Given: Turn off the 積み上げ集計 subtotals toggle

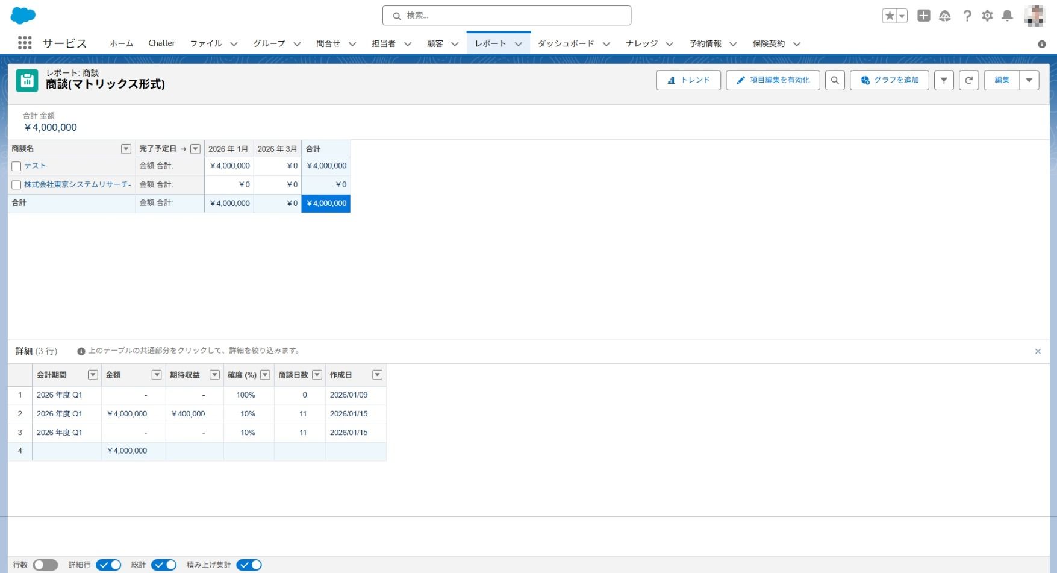Looking at the screenshot, I should point(249,565).
